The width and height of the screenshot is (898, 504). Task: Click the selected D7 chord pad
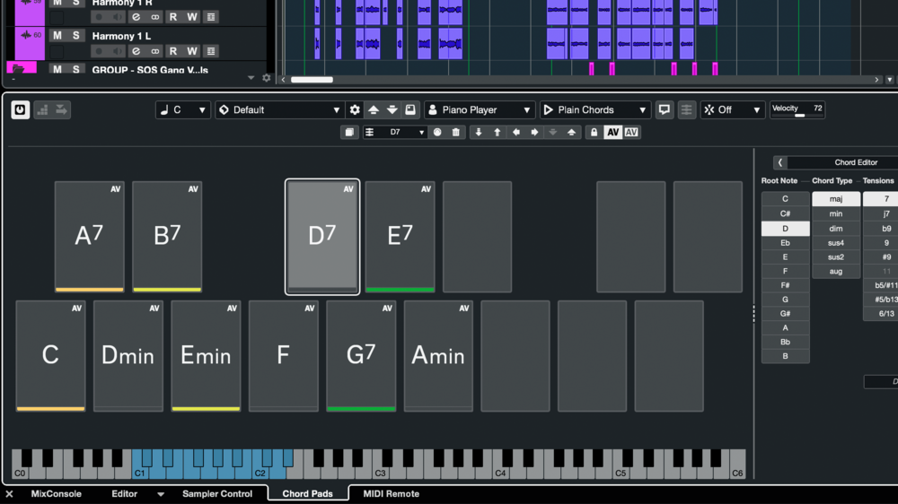point(322,237)
